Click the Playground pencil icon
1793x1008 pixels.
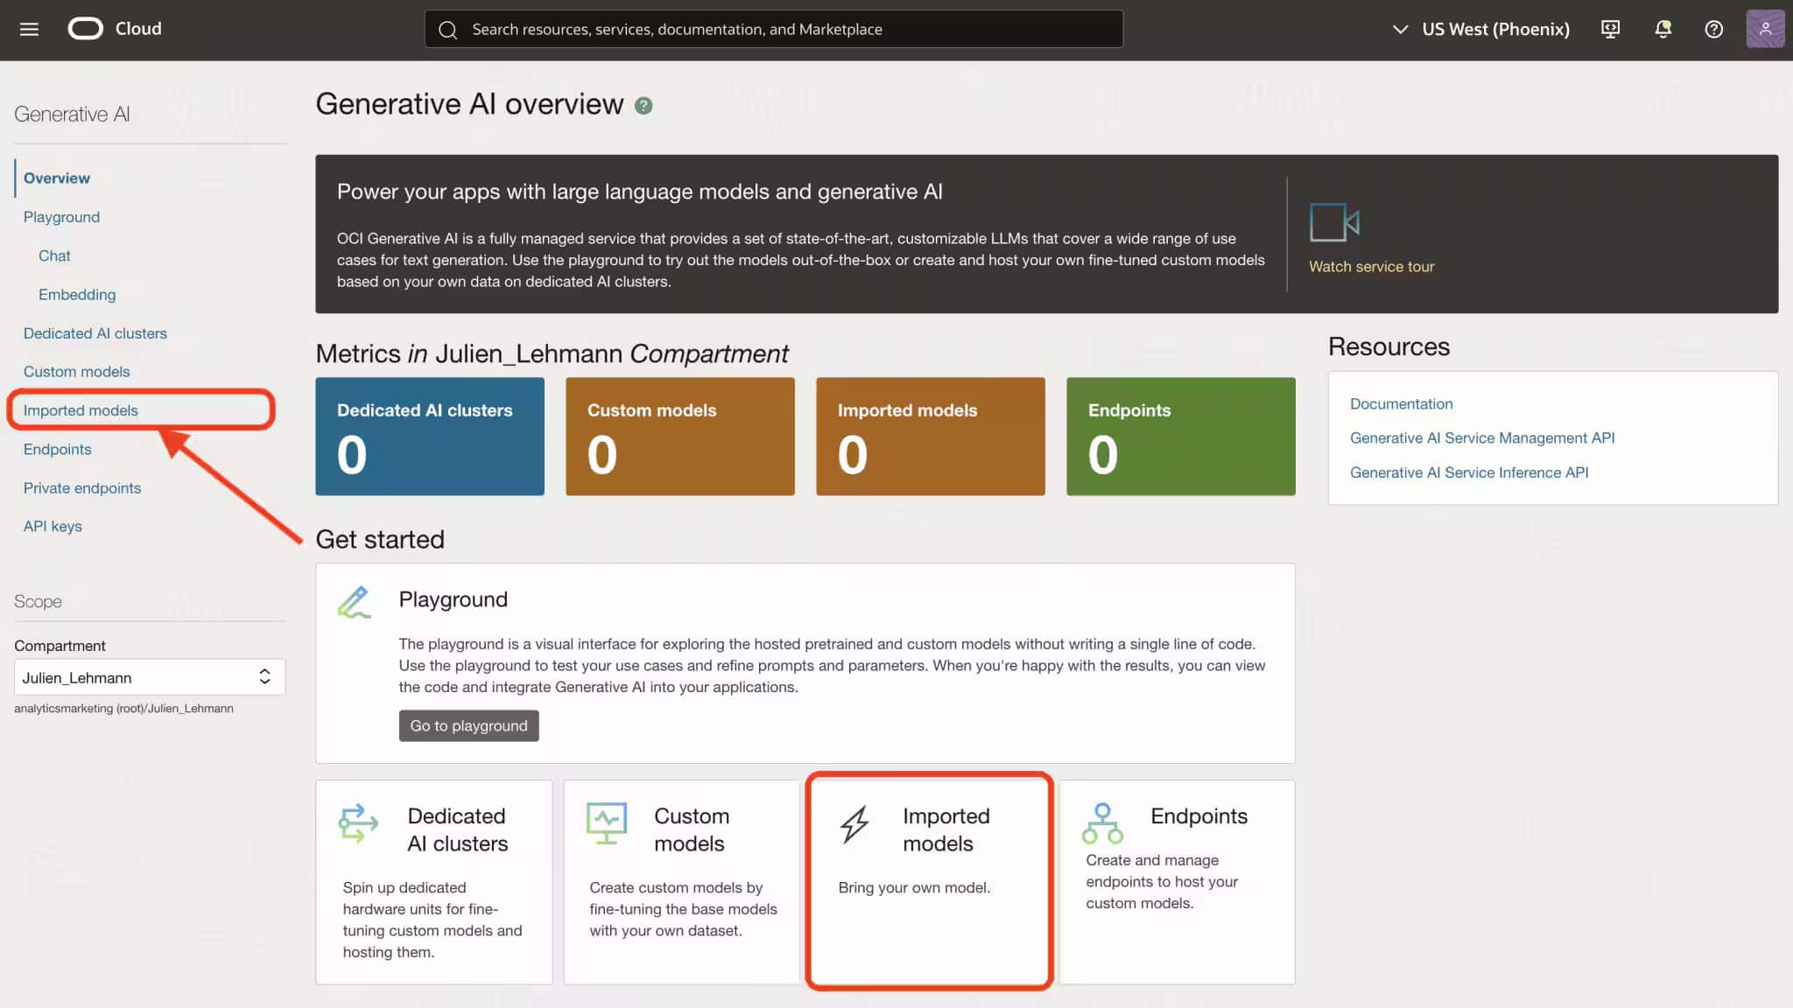point(355,602)
